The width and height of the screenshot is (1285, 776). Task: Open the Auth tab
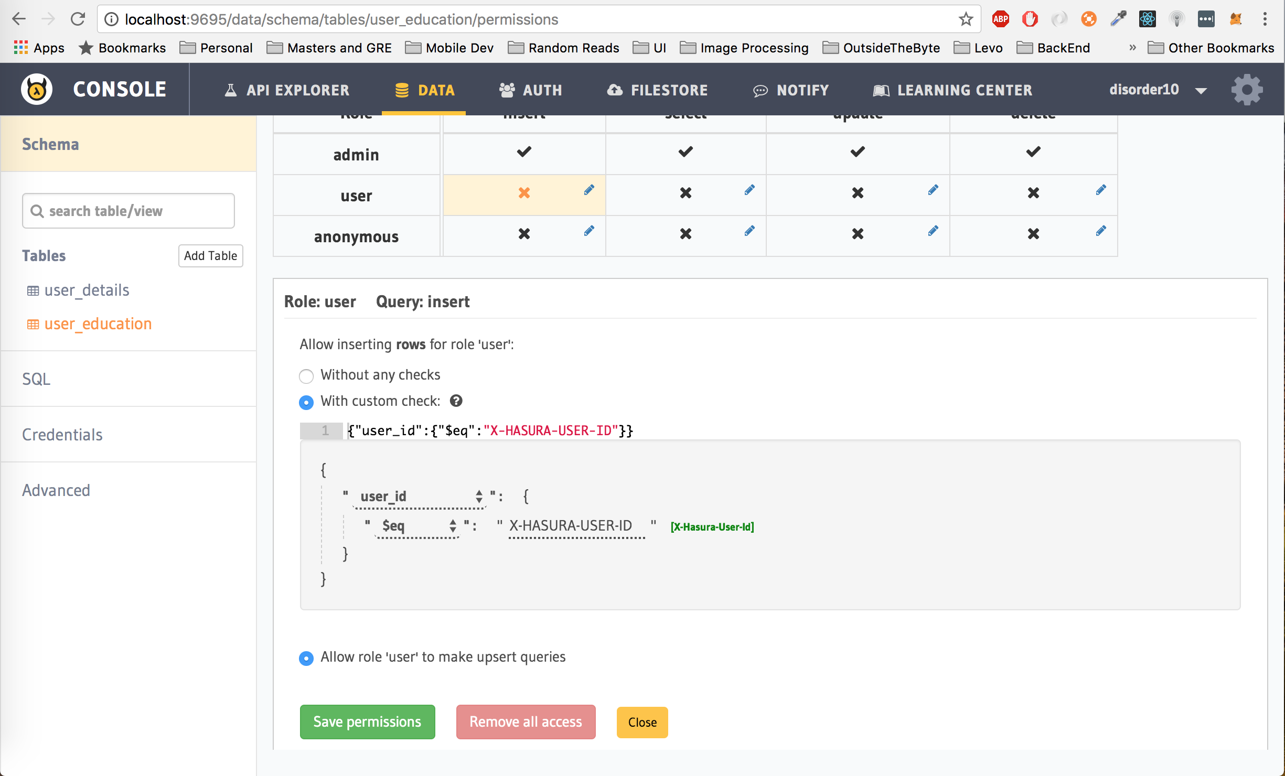click(x=531, y=90)
